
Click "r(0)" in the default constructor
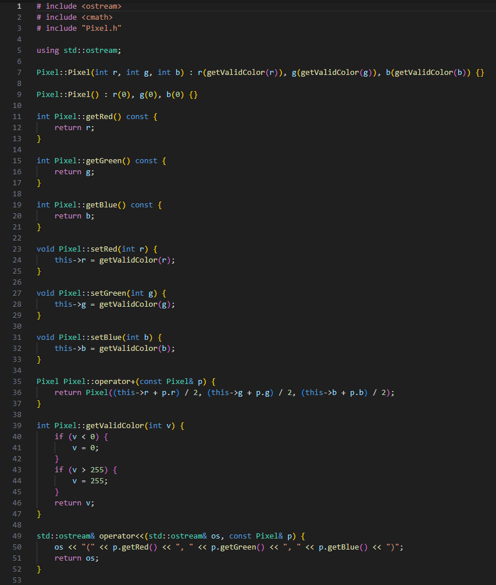coord(122,94)
